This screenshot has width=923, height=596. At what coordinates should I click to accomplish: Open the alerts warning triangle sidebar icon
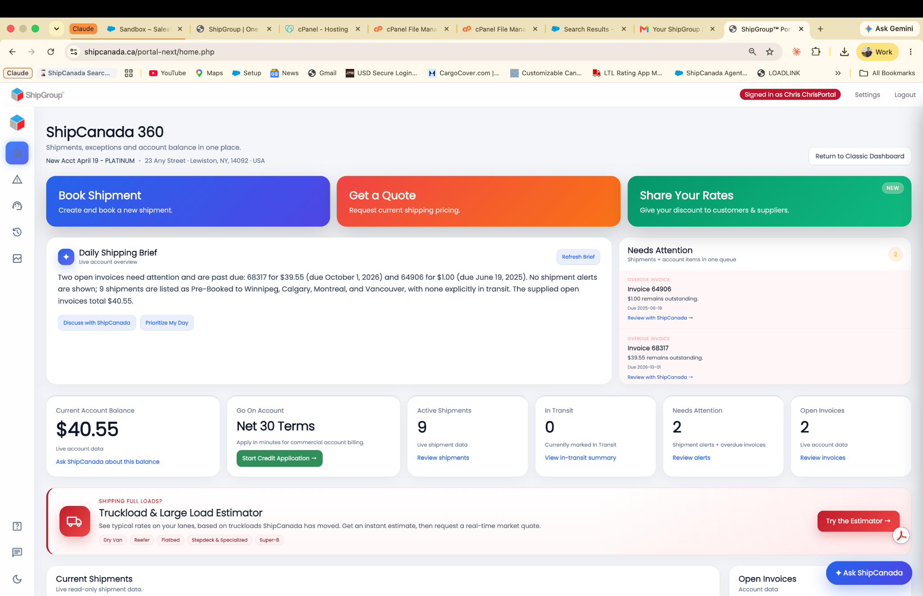pyautogui.click(x=17, y=179)
